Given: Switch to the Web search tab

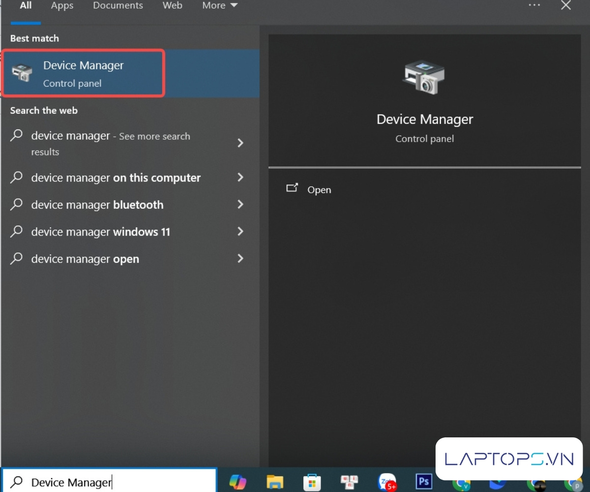Looking at the screenshot, I should (x=173, y=6).
